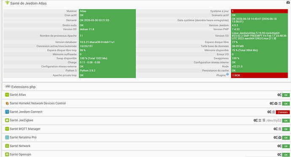
Task: Click the debian 11.8 Version OS value
Action: 87,29
